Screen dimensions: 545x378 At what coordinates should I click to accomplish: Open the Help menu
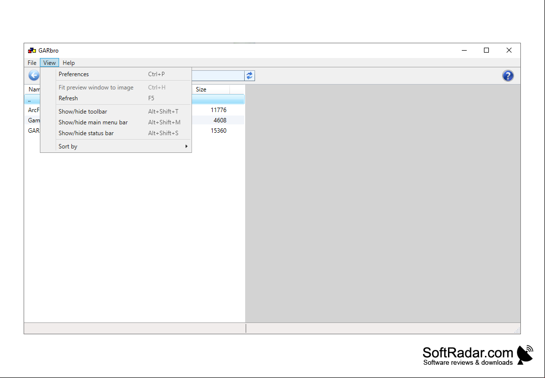point(68,63)
